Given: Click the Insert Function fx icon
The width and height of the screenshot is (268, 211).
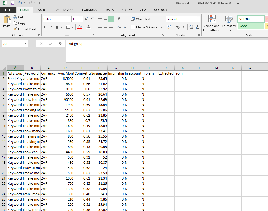Looking at the screenshot, I should [60, 44].
